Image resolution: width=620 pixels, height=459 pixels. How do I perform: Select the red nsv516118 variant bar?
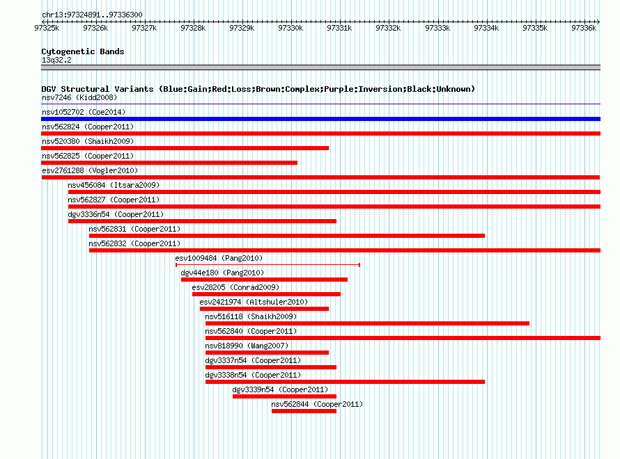(x=367, y=323)
